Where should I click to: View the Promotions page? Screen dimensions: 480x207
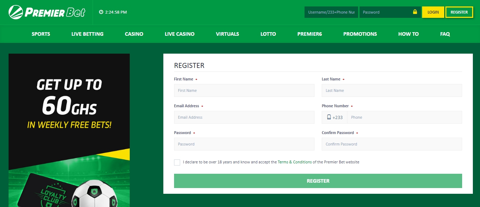[x=360, y=34]
